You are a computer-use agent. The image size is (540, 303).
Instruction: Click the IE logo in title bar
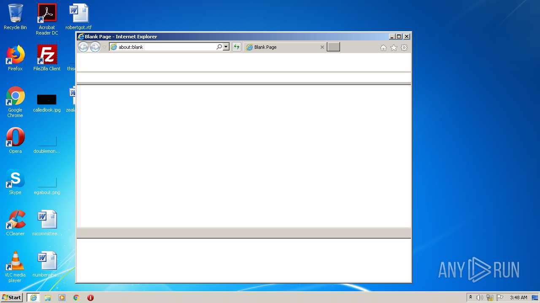tap(81, 37)
